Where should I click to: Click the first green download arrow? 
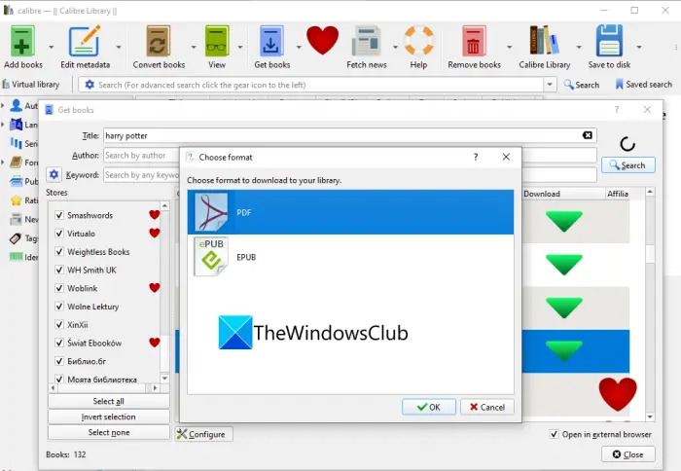point(563,221)
